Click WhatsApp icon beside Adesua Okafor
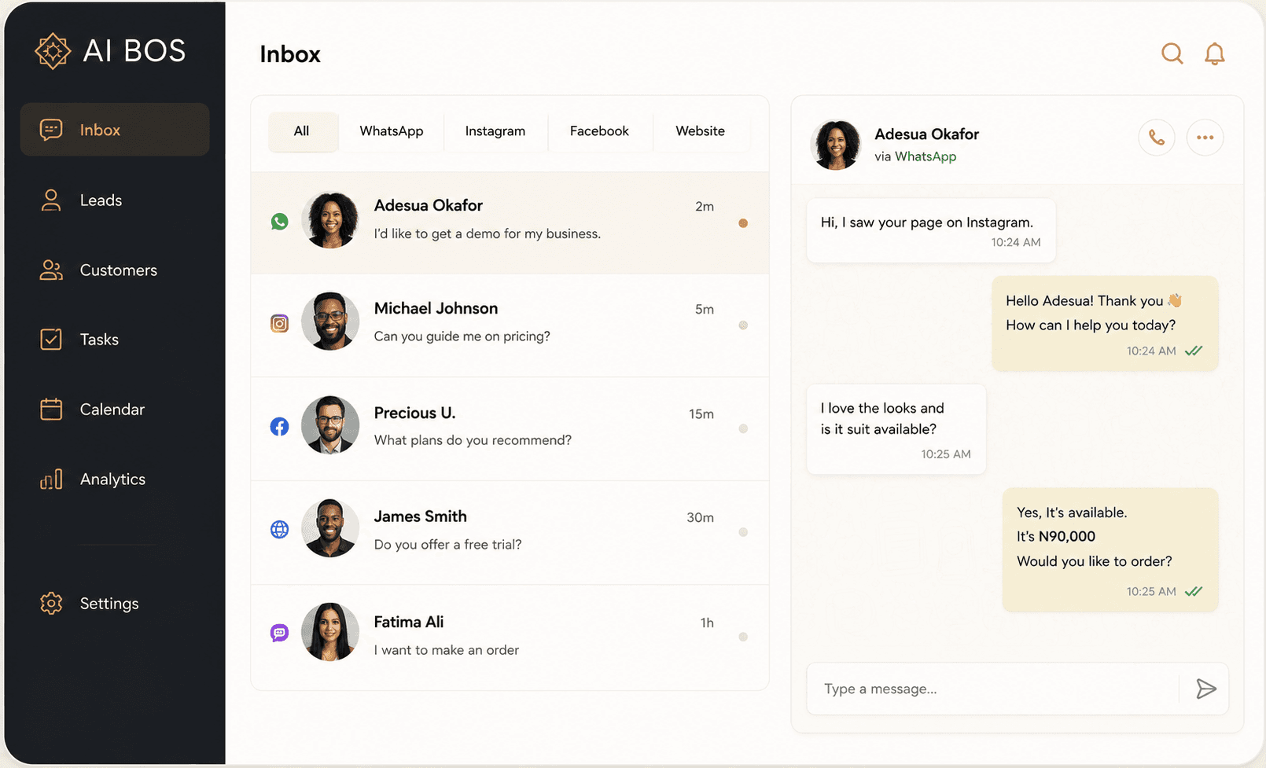Viewport: 1266px width, 768px height. pyautogui.click(x=279, y=222)
